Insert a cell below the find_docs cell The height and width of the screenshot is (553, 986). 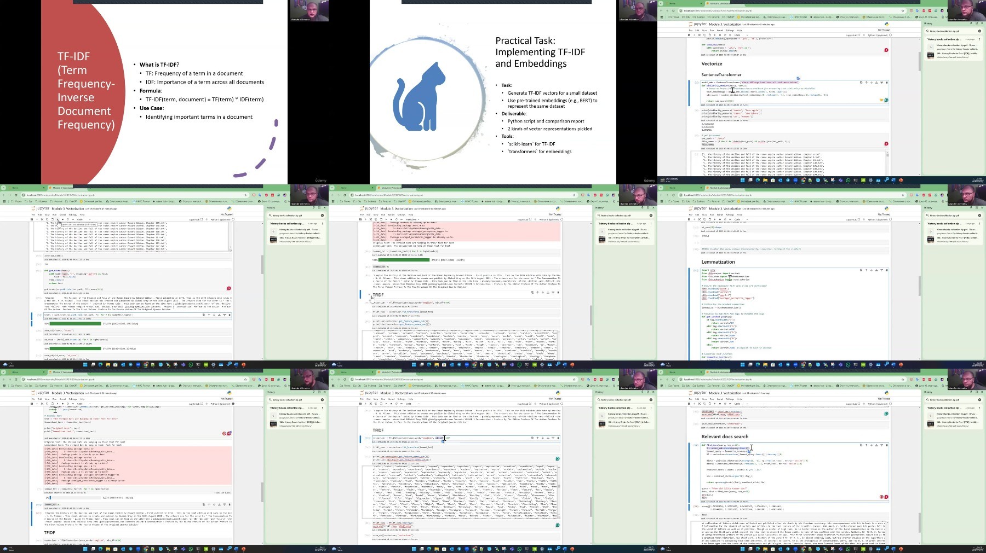882,445
